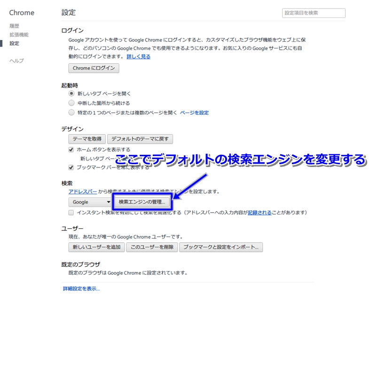Click the 検索 section heading
This screenshot has height=374, width=376.
pyautogui.click(x=67, y=183)
